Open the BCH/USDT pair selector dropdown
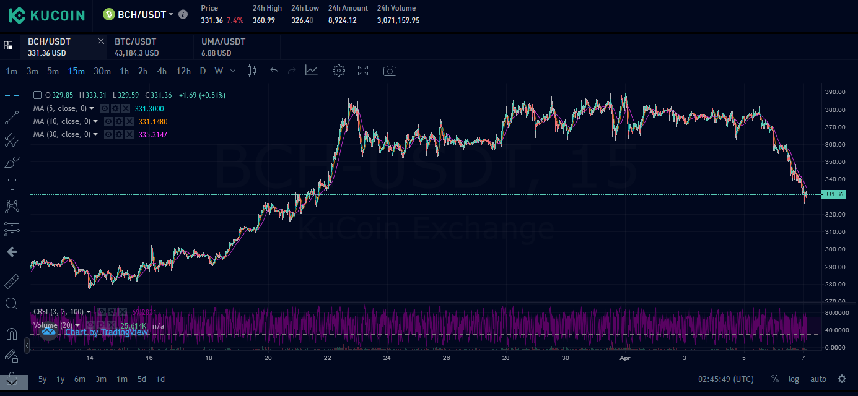 (x=170, y=14)
